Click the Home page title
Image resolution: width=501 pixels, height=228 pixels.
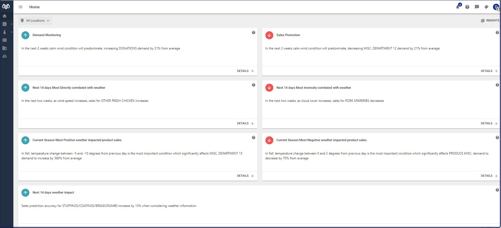35,7
